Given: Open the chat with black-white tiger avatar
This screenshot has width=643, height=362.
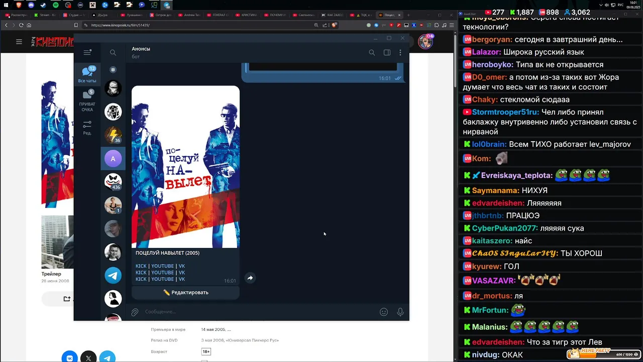Looking at the screenshot, I should pos(113,112).
